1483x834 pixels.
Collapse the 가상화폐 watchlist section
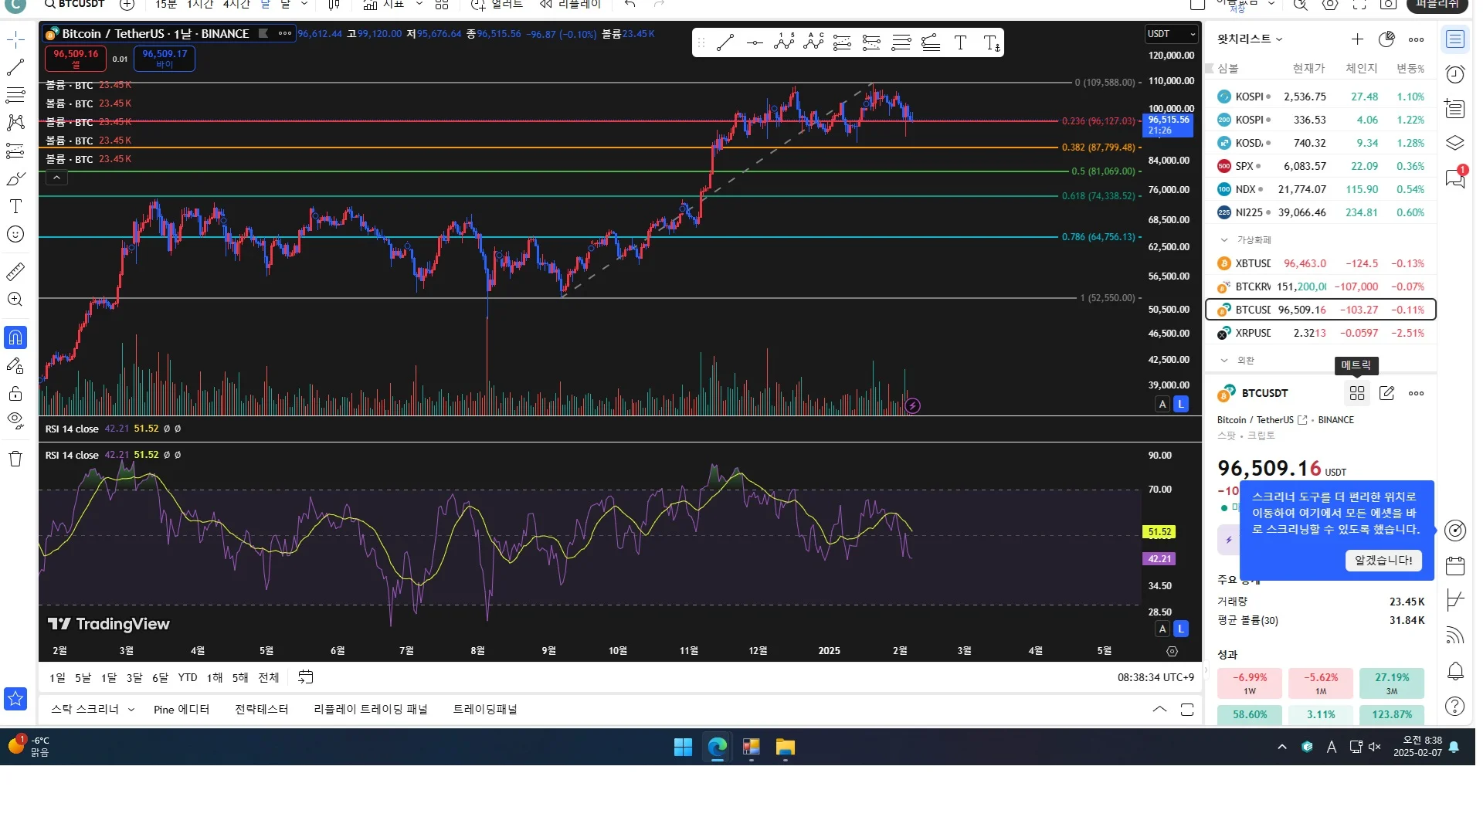(x=1224, y=240)
